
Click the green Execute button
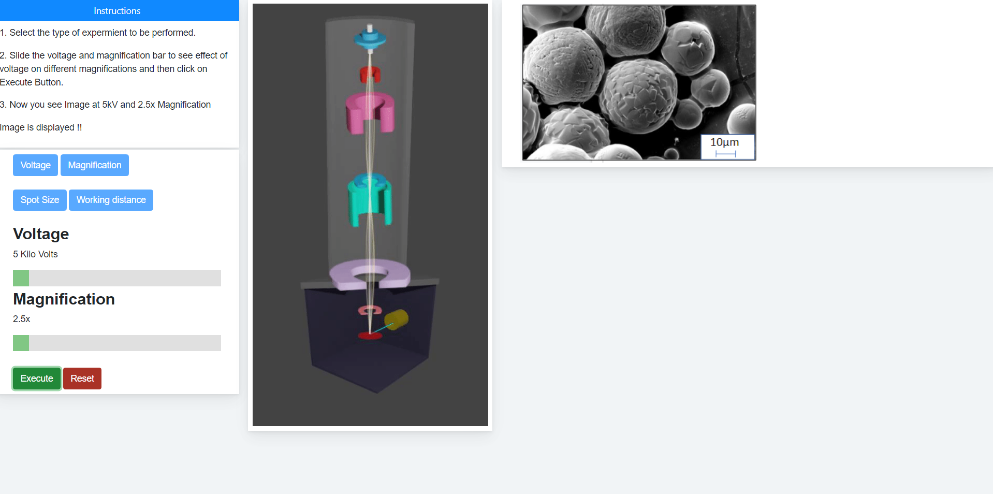pos(37,379)
